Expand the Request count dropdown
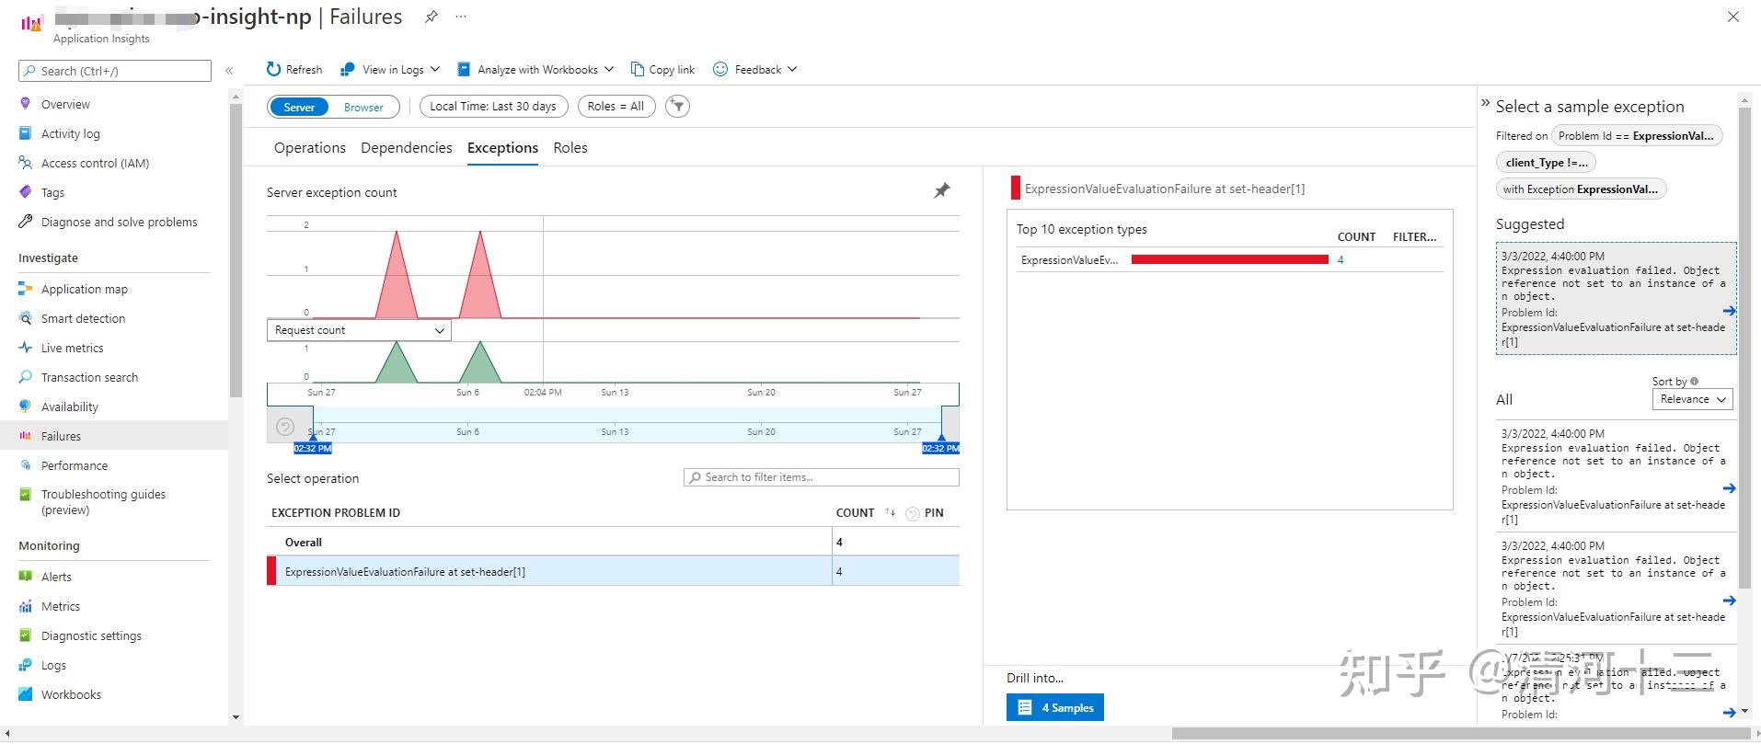1761x744 pixels. click(x=359, y=330)
